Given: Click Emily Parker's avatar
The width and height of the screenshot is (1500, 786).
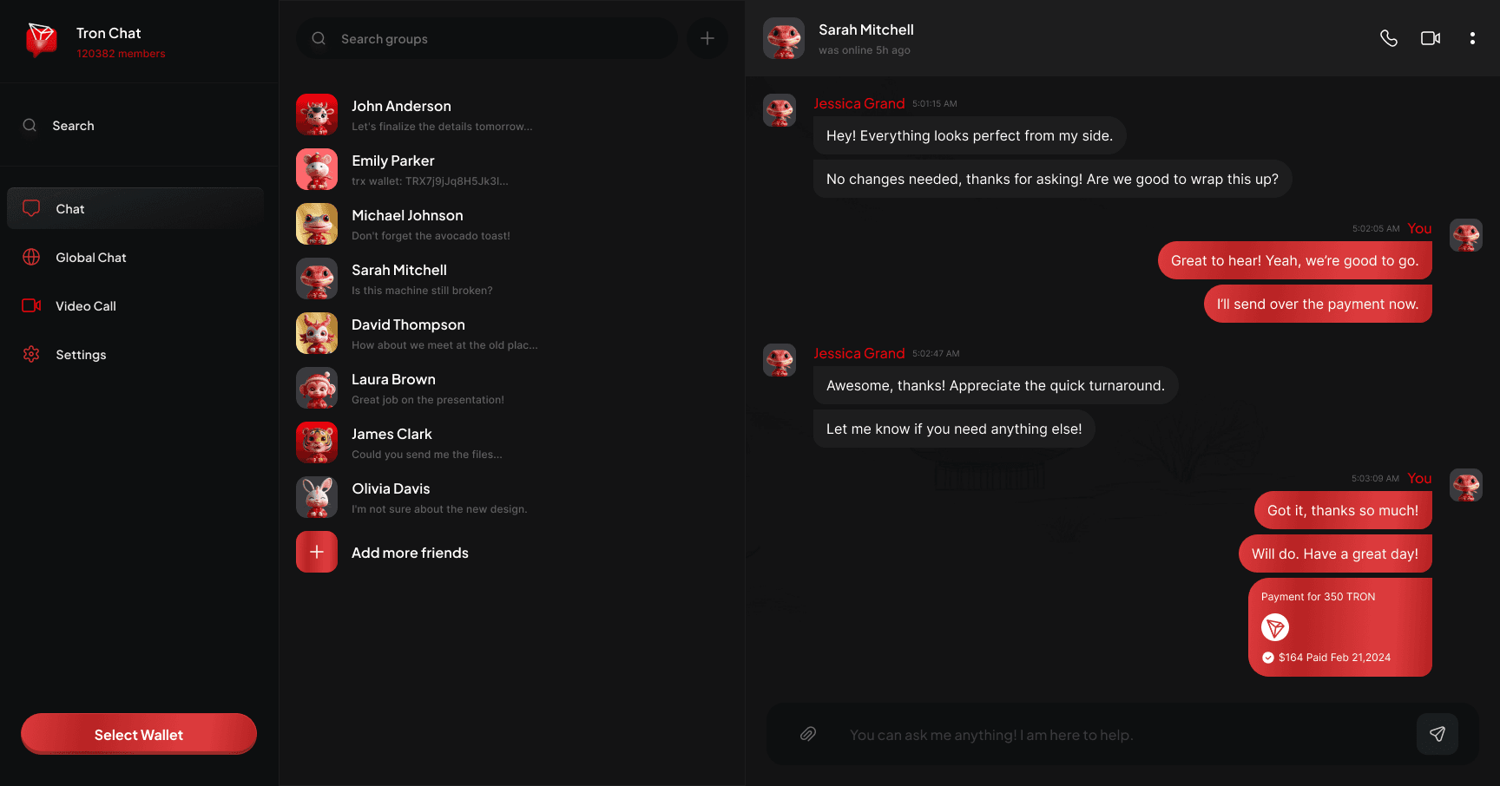Looking at the screenshot, I should [x=317, y=169].
